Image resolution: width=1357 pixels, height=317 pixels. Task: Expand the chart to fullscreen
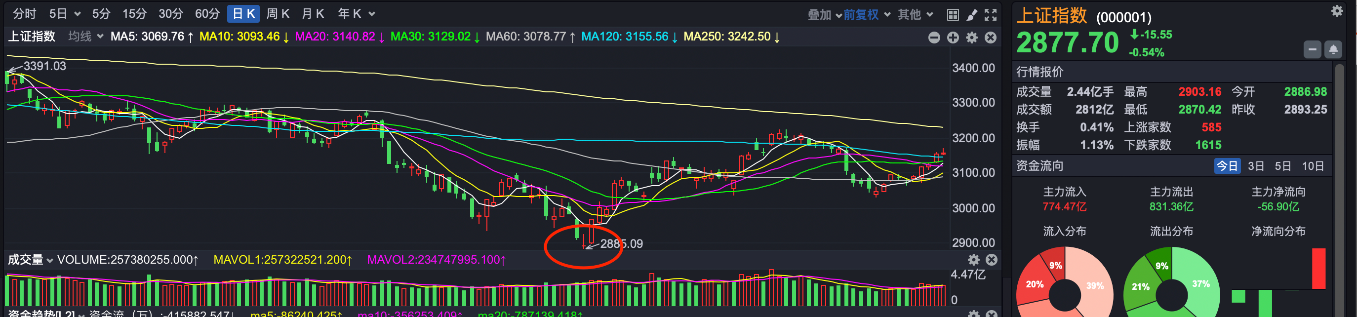(991, 15)
